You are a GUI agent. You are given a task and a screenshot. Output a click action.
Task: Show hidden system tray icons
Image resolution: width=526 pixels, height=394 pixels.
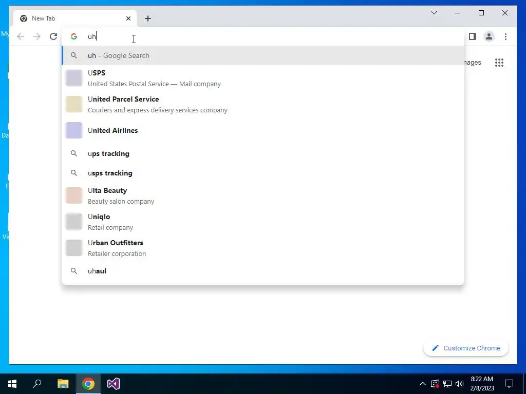(x=423, y=384)
